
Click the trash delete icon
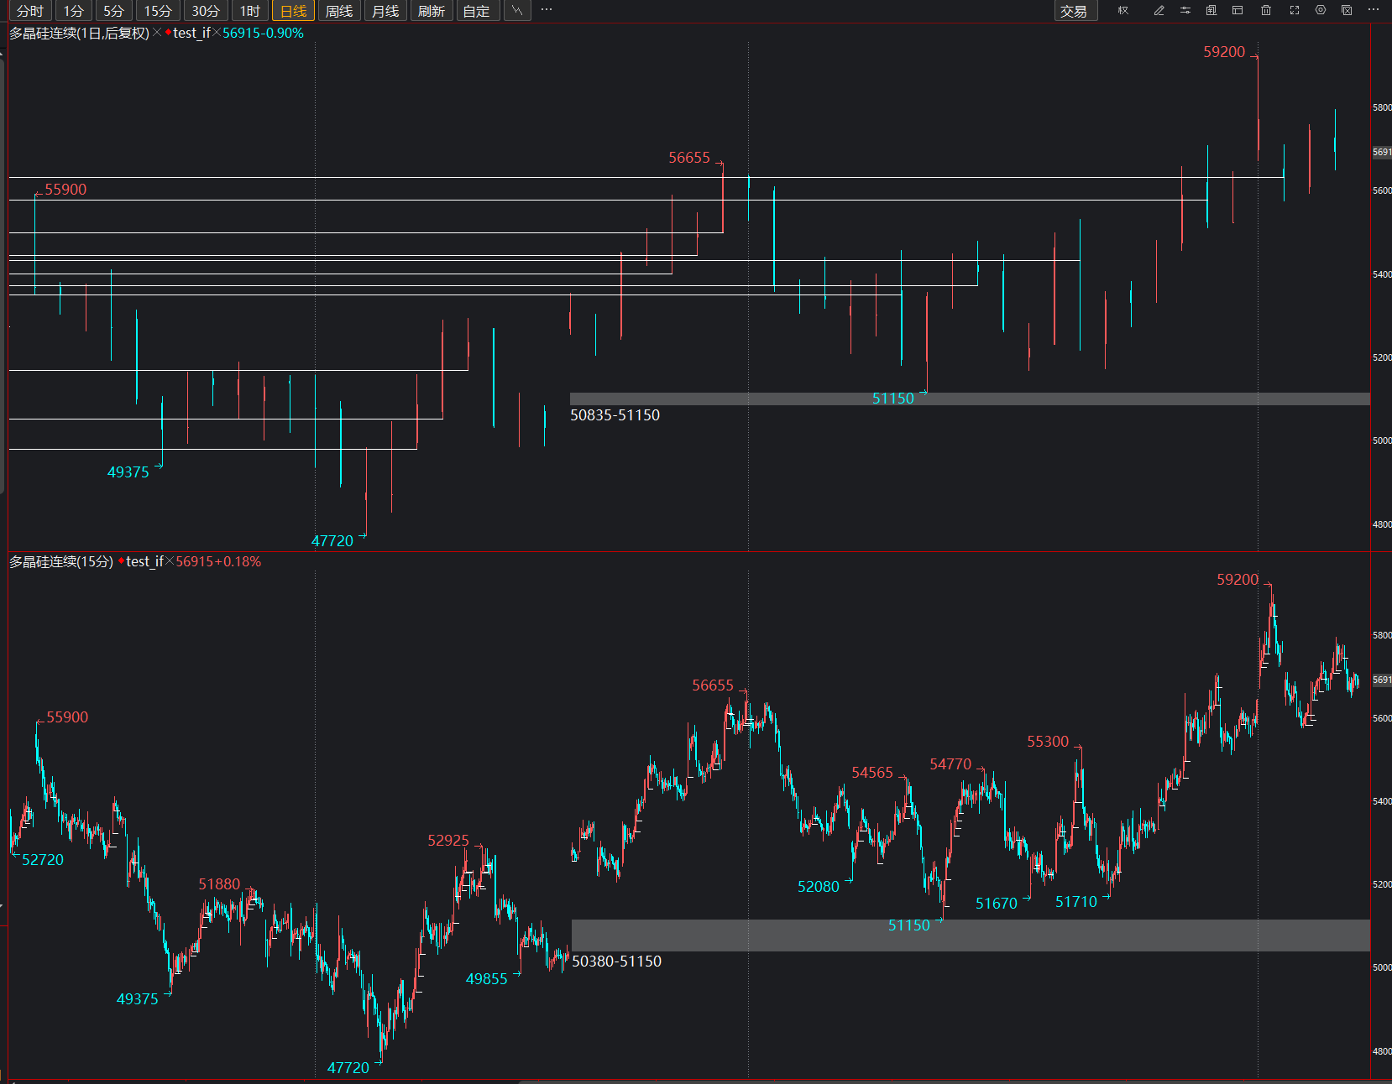tap(1266, 11)
